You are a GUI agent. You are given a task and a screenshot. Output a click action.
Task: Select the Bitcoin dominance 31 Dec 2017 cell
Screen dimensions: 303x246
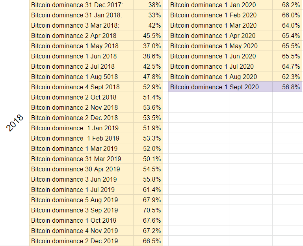pyautogui.click(x=81, y=5)
